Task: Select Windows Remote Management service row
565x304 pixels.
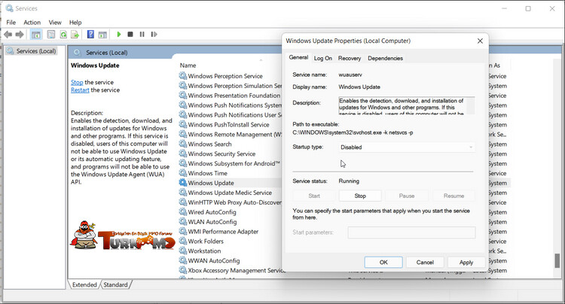Action: coord(230,134)
